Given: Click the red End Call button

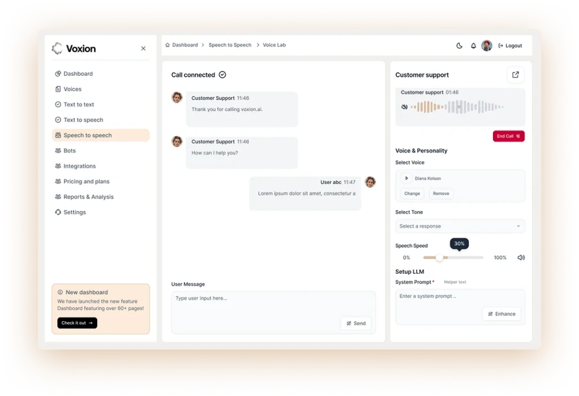Looking at the screenshot, I should tap(508, 136).
